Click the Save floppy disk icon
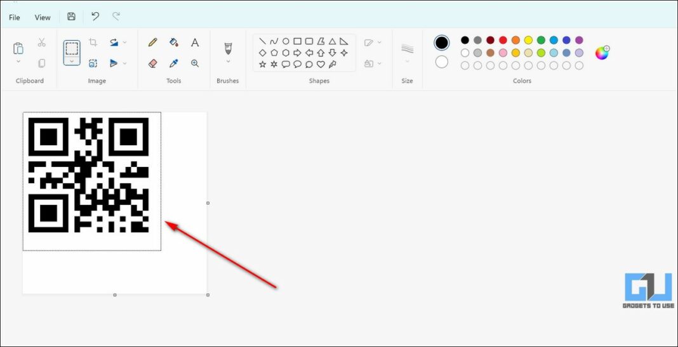678x347 pixels. [71, 17]
